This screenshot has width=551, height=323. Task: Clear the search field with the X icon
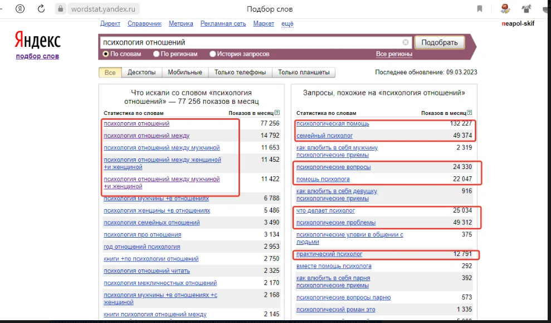tap(406, 42)
